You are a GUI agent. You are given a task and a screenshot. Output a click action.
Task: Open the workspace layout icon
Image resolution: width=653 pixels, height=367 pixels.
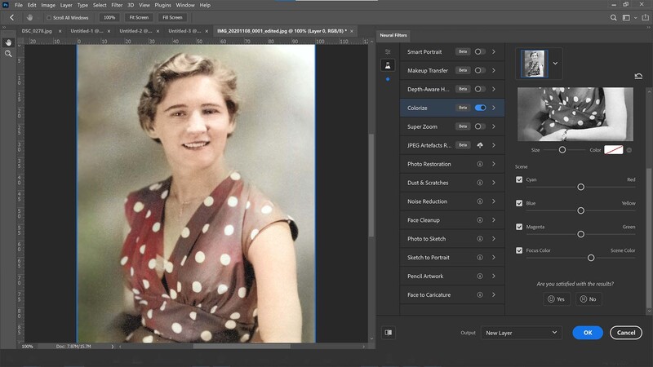(x=626, y=17)
